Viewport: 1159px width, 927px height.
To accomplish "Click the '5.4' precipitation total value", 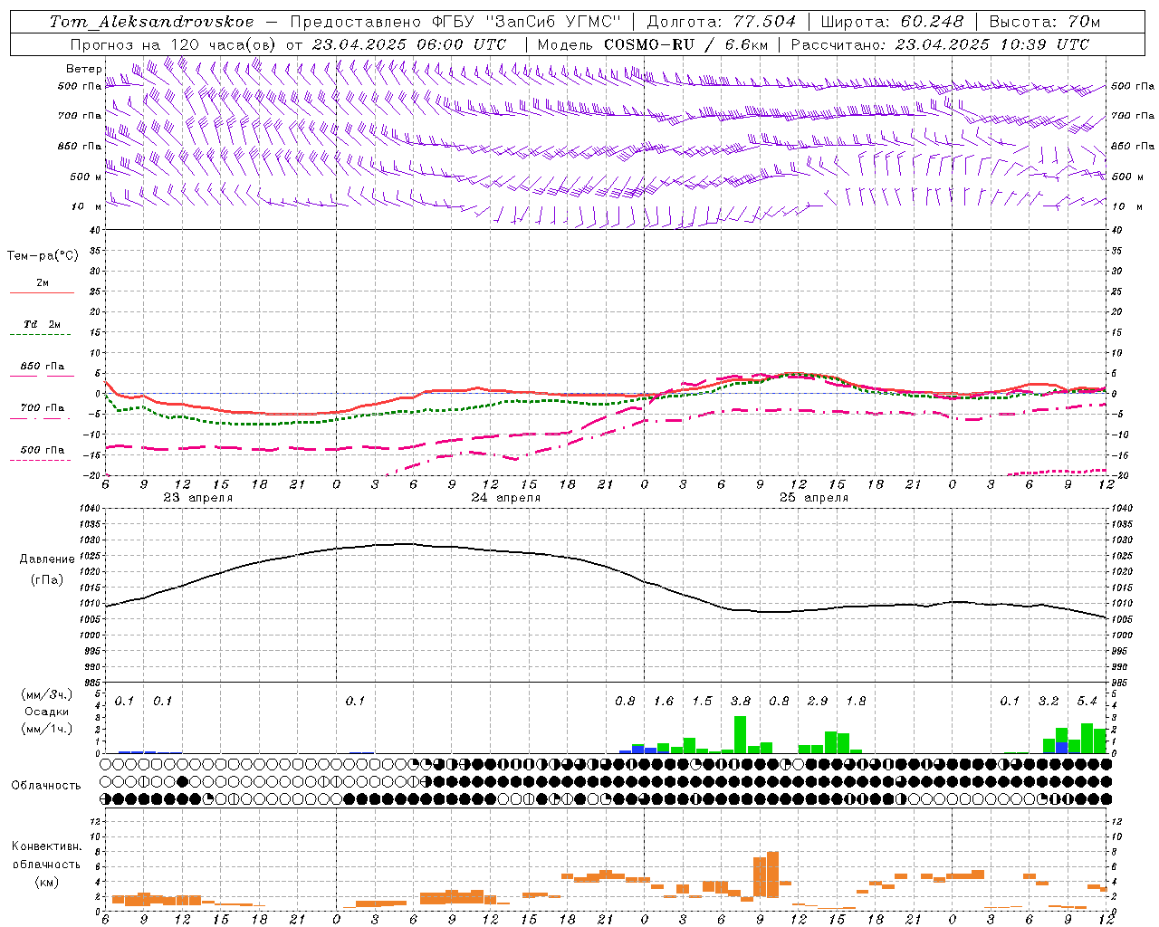I will (1087, 701).
